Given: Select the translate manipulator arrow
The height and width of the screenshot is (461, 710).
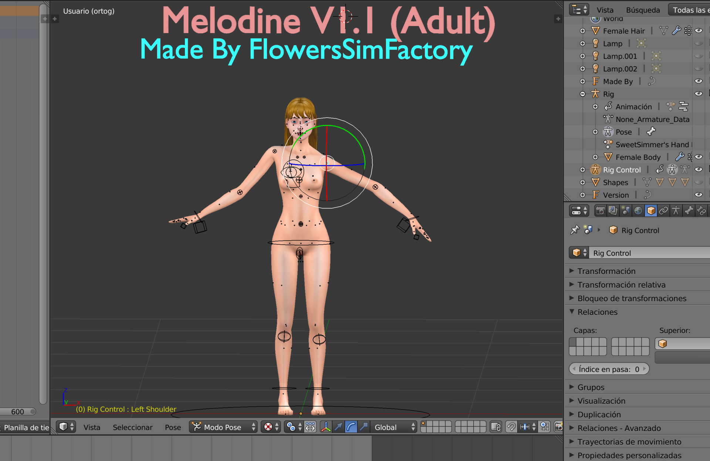Looking at the screenshot, I should (x=338, y=427).
